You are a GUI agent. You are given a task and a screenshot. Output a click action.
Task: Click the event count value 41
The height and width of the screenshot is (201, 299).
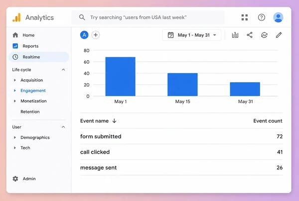click(x=280, y=152)
